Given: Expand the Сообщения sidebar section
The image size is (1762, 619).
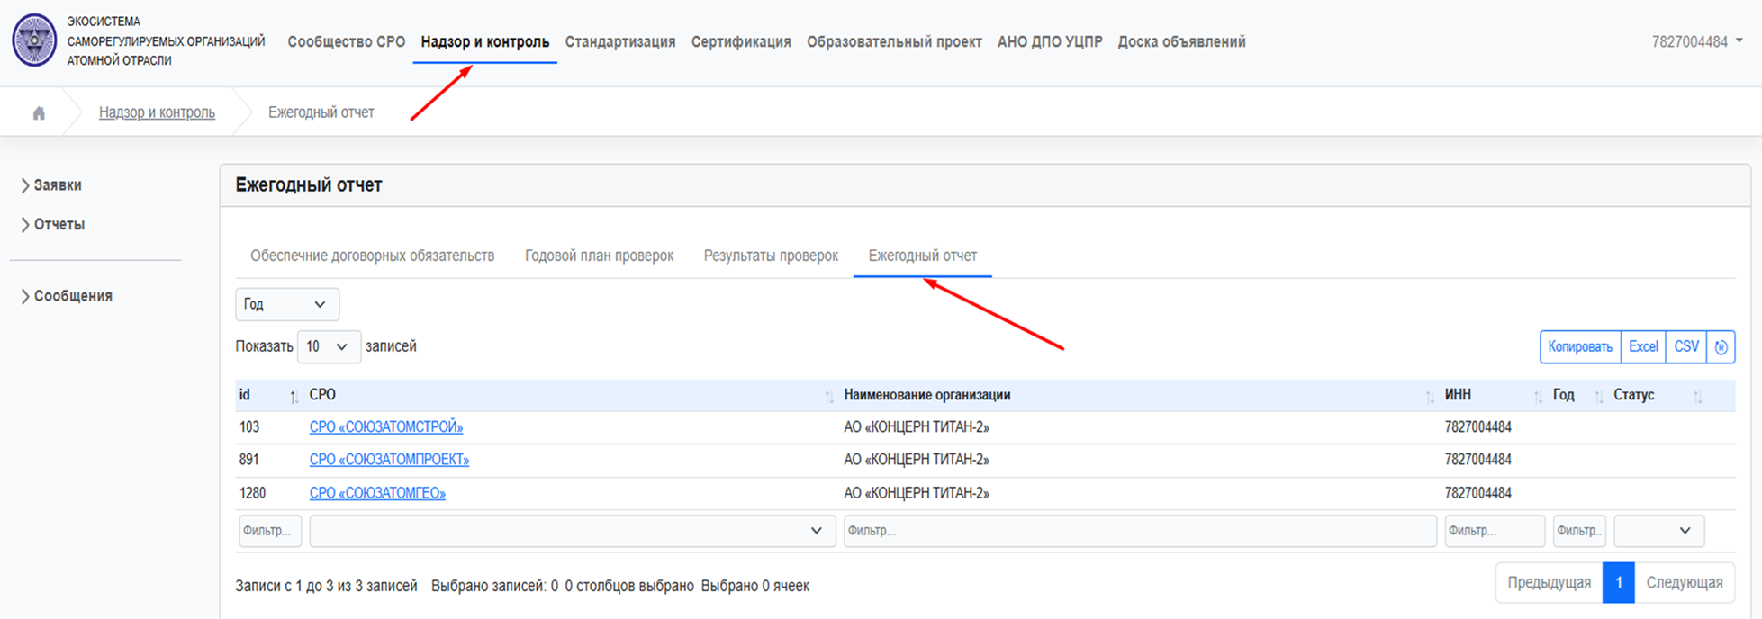Looking at the screenshot, I should coord(72,296).
